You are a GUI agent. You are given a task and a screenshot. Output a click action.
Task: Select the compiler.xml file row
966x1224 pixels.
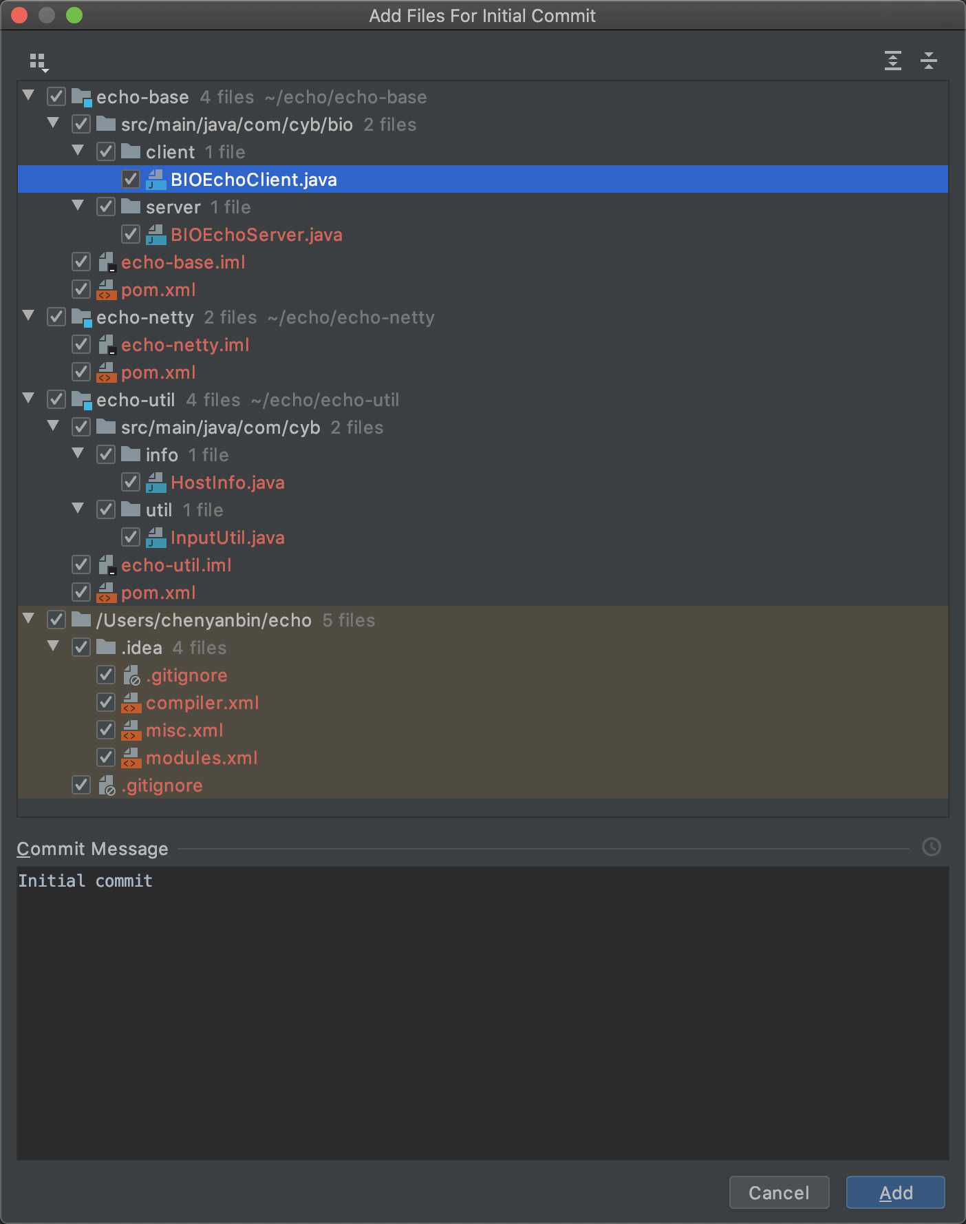tap(483, 702)
